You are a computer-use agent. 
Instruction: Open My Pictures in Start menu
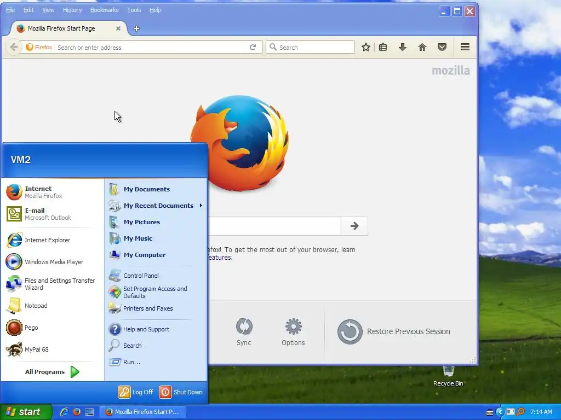pyautogui.click(x=156, y=222)
